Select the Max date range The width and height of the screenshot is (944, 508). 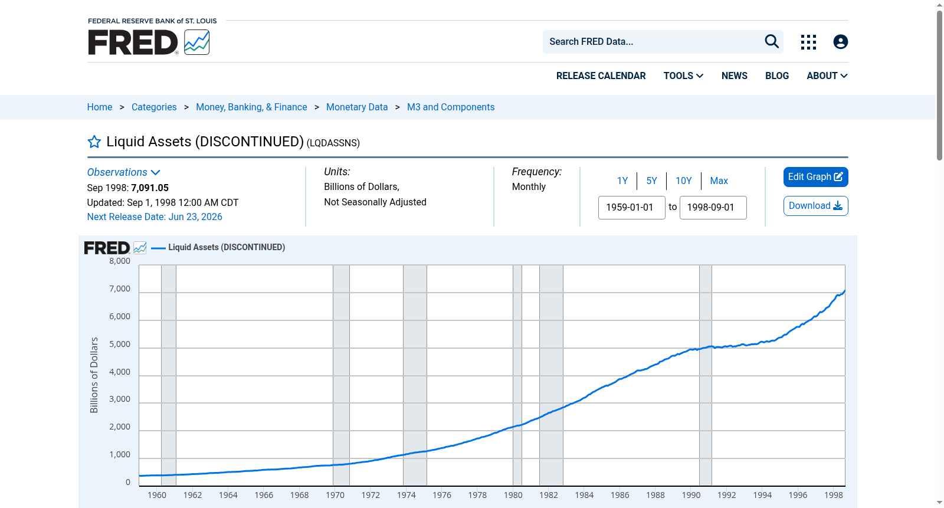(x=719, y=181)
